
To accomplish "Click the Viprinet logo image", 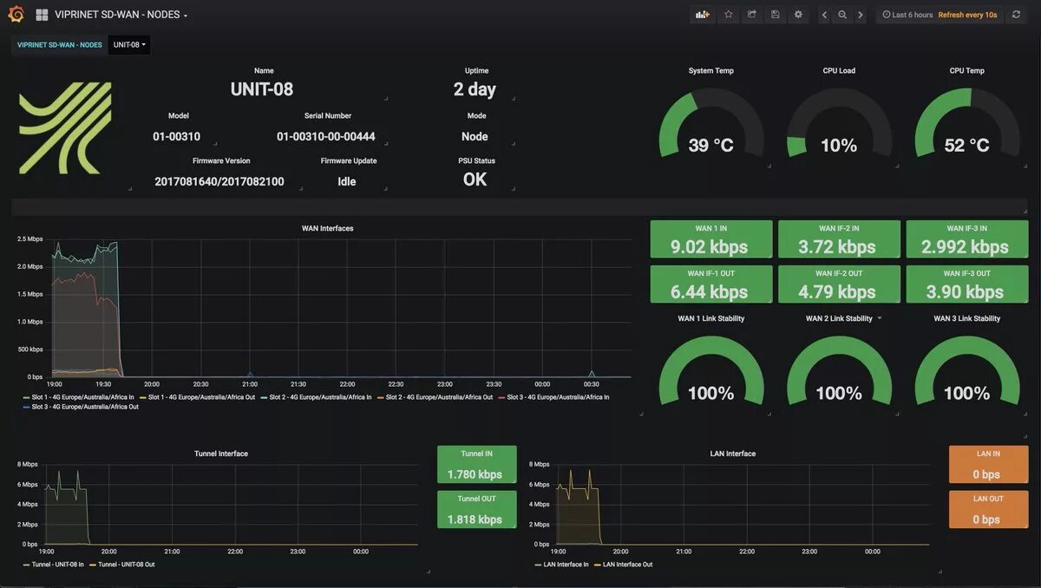I will (x=66, y=128).
